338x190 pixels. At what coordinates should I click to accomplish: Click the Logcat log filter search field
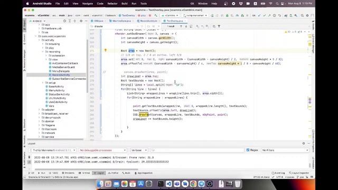click(x=197, y=150)
